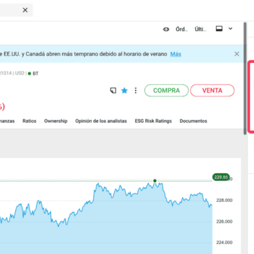
Task: Add a note with the note icon
Action: [x=113, y=91]
